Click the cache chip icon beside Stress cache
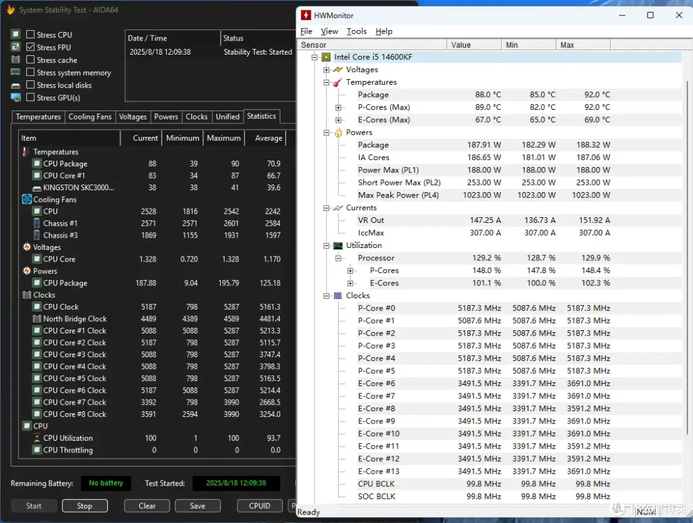 [15, 59]
